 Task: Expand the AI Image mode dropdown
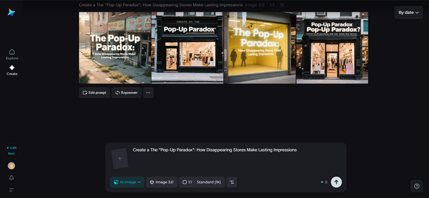coord(127,182)
